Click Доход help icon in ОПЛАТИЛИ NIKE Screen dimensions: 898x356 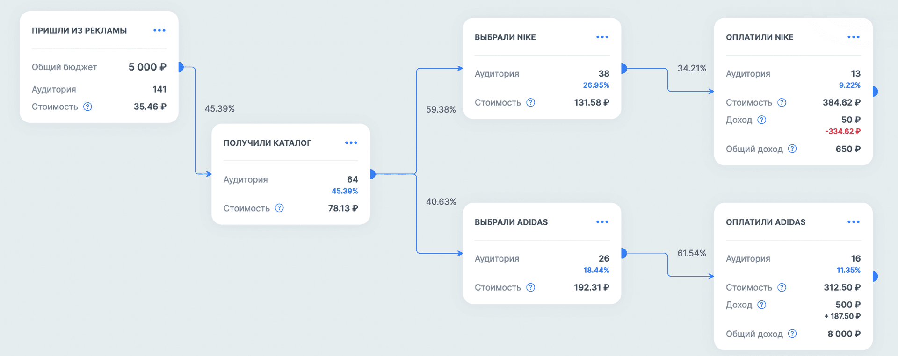[761, 120]
